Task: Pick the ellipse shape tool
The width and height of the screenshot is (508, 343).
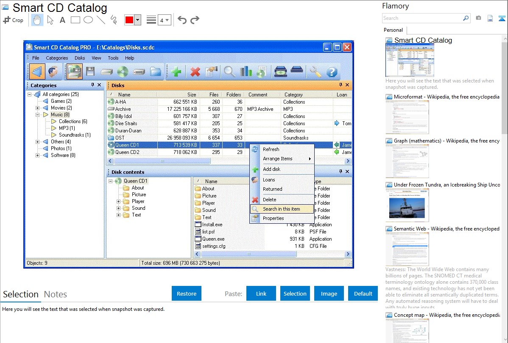Action: (x=88, y=20)
